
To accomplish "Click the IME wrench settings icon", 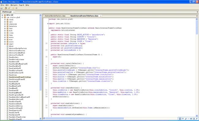I will (197, 119).
